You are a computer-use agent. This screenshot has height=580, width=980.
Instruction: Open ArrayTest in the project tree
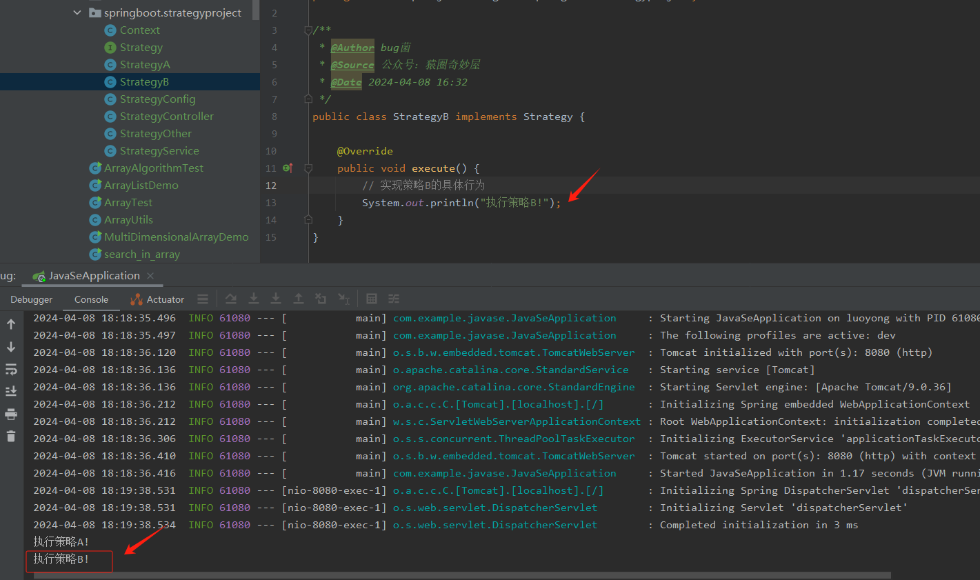128,203
